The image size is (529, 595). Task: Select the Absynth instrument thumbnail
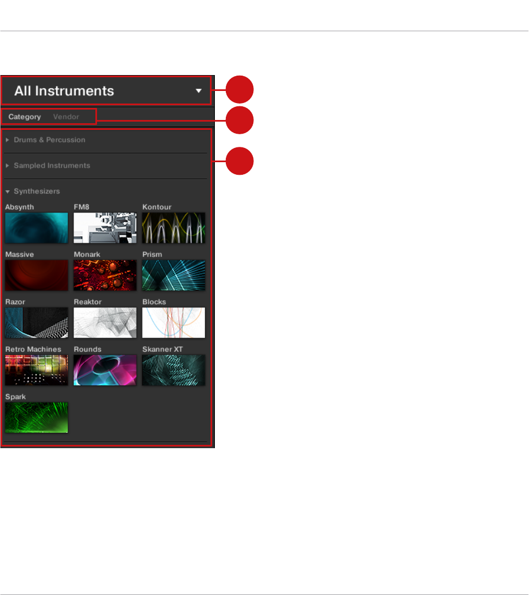[x=37, y=228]
